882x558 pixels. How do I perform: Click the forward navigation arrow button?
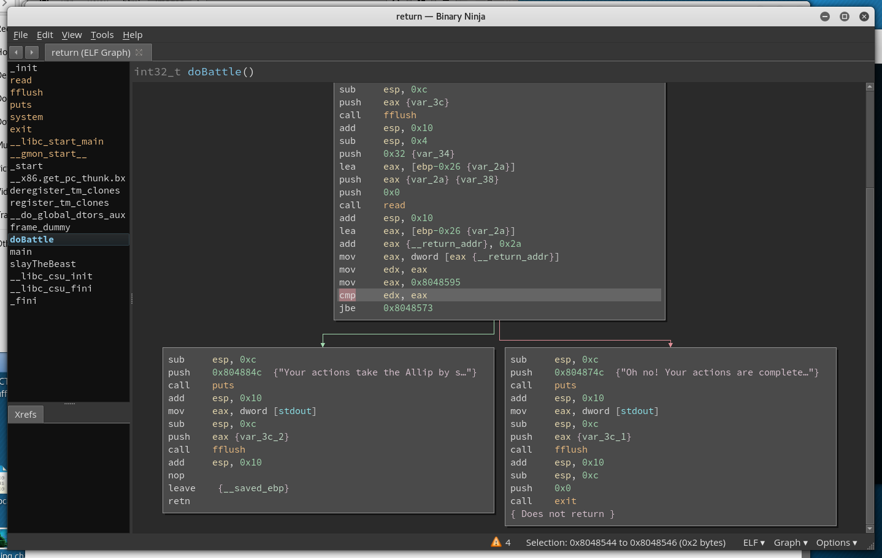pos(32,53)
